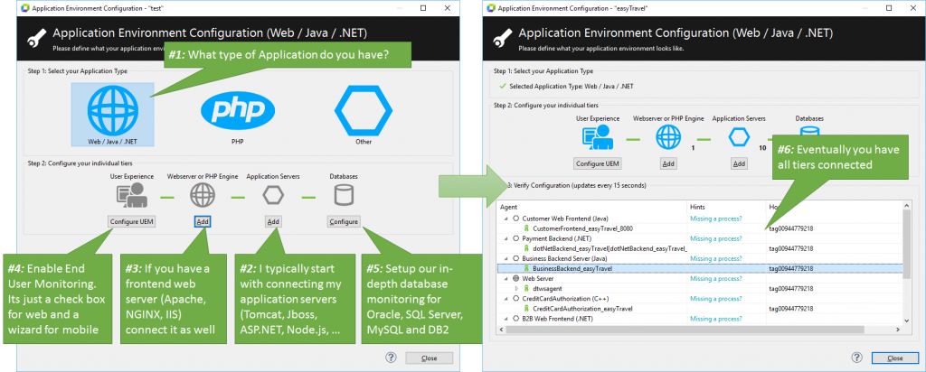This screenshot has height=372, width=926.
Task: Select 'CreditCardAuthorization (C++)' group label
Action: click(566, 298)
